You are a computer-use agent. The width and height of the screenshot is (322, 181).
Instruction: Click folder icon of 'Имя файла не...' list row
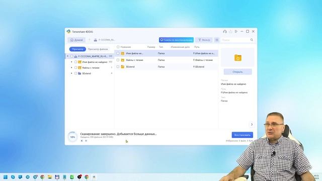coord(123,53)
